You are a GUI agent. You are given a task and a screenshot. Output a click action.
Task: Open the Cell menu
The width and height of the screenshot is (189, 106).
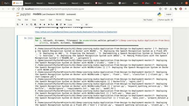click(x=50, y=20)
